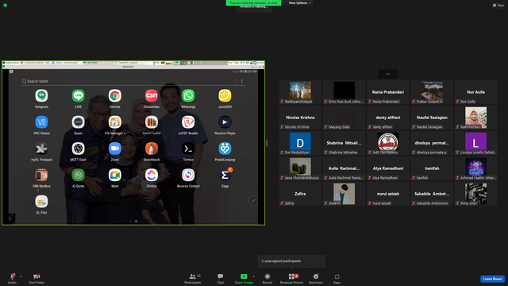The image size is (508, 286).
Task: Open the View Options dropdown
Action: (299, 3)
